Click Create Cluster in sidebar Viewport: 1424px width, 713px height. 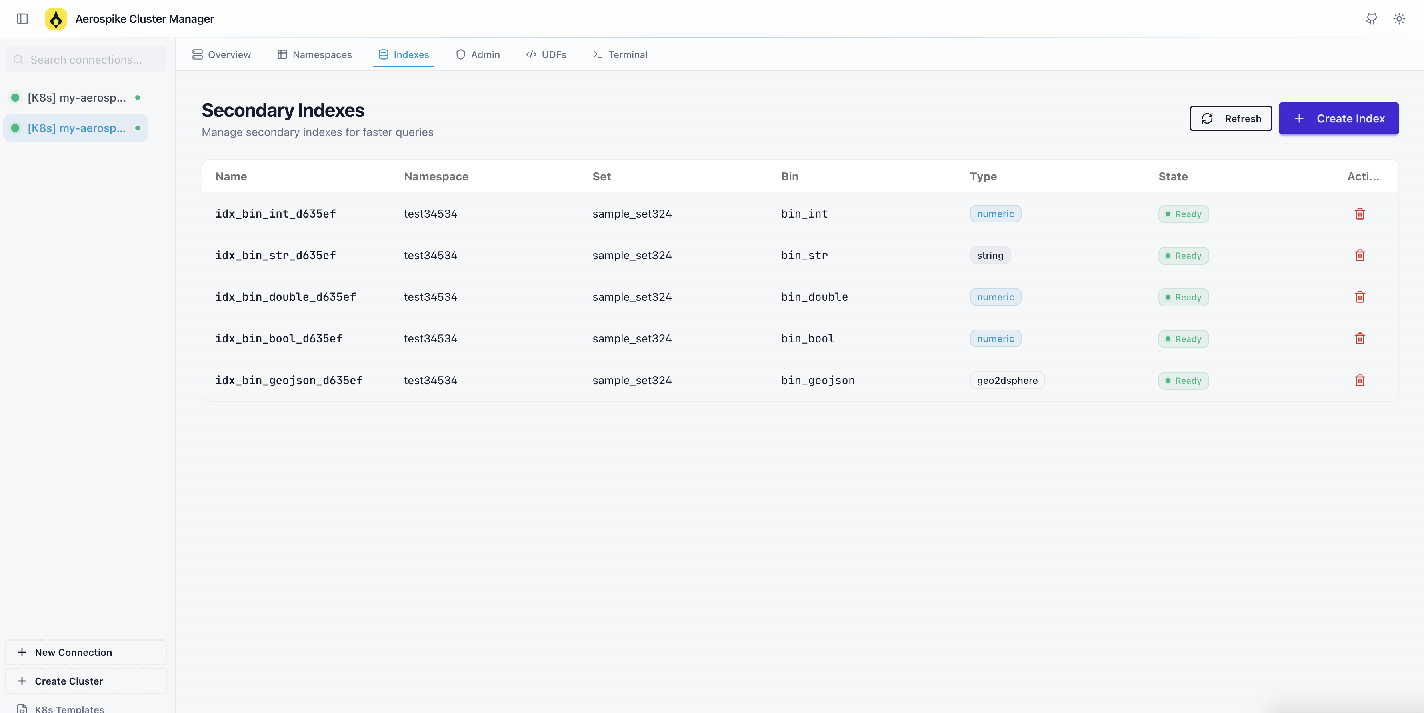(86, 681)
